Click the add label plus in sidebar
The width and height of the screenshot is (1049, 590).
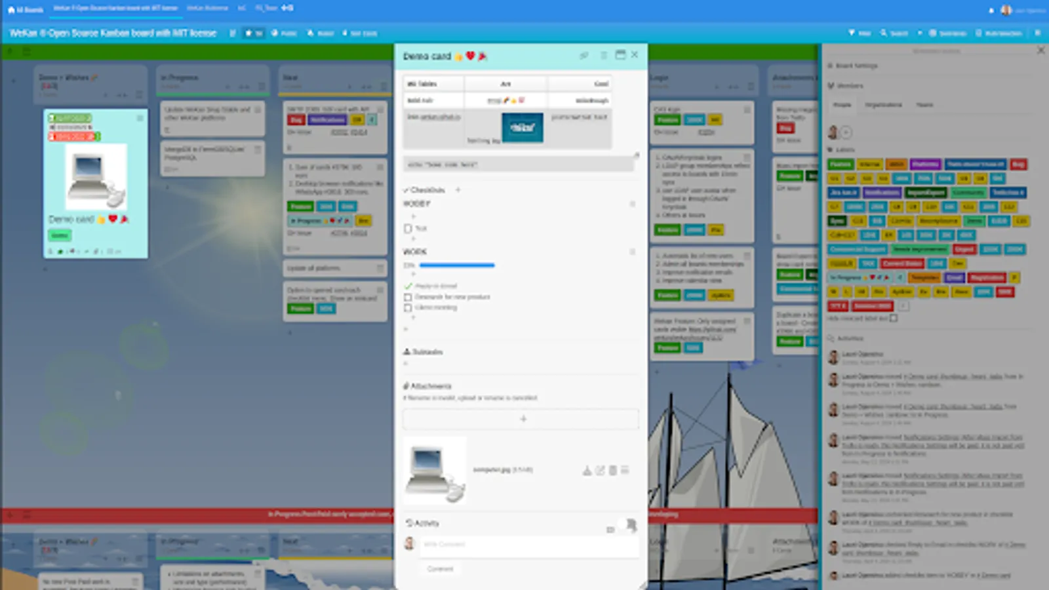click(x=903, y=306)
